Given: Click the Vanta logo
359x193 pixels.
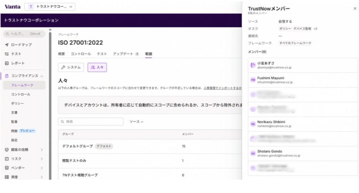Looking at the screenshot, I should tap(13, 7).
